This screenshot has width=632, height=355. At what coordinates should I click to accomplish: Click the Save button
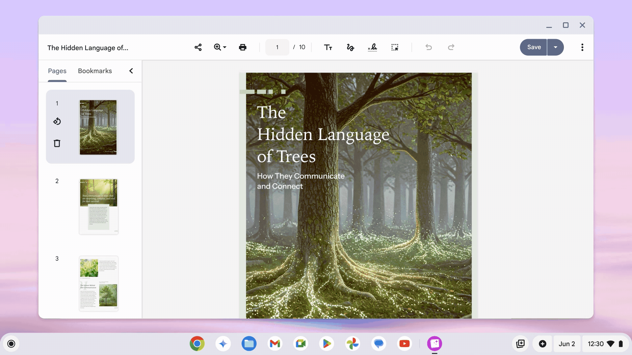coord(534,47)
